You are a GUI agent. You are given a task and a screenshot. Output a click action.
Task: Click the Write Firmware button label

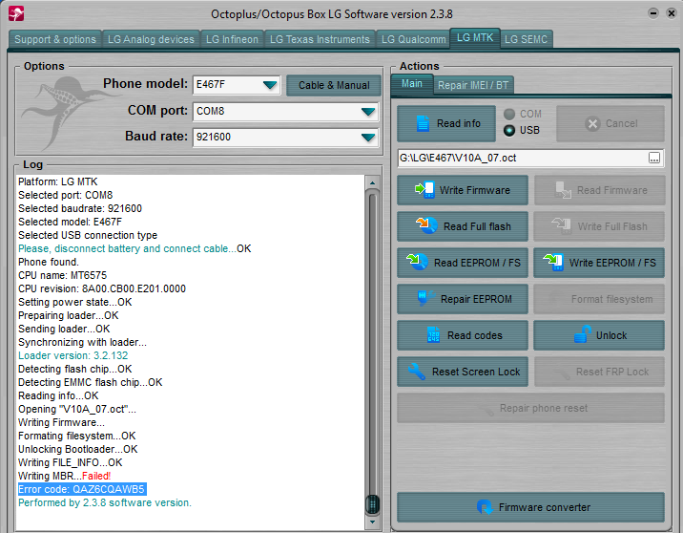point(475,190)
